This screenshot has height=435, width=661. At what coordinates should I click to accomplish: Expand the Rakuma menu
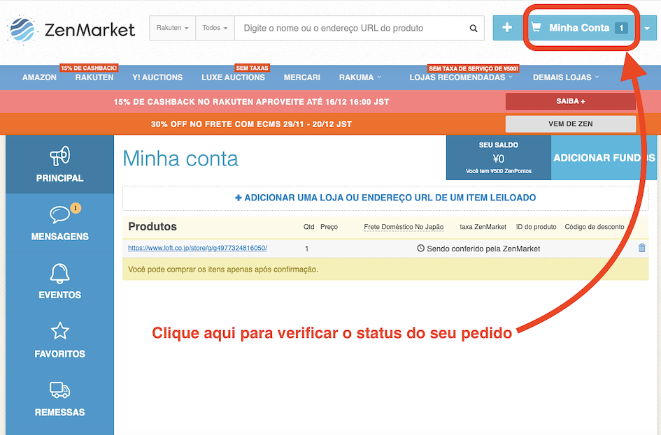tap(360, 78)
